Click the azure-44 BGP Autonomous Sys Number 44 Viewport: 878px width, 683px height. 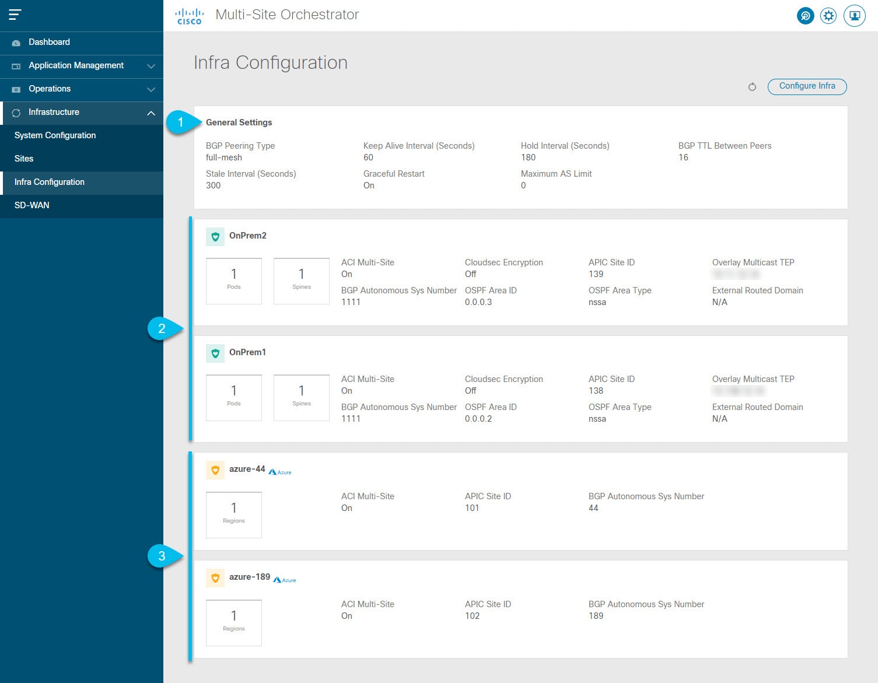(x=593, y=508)
